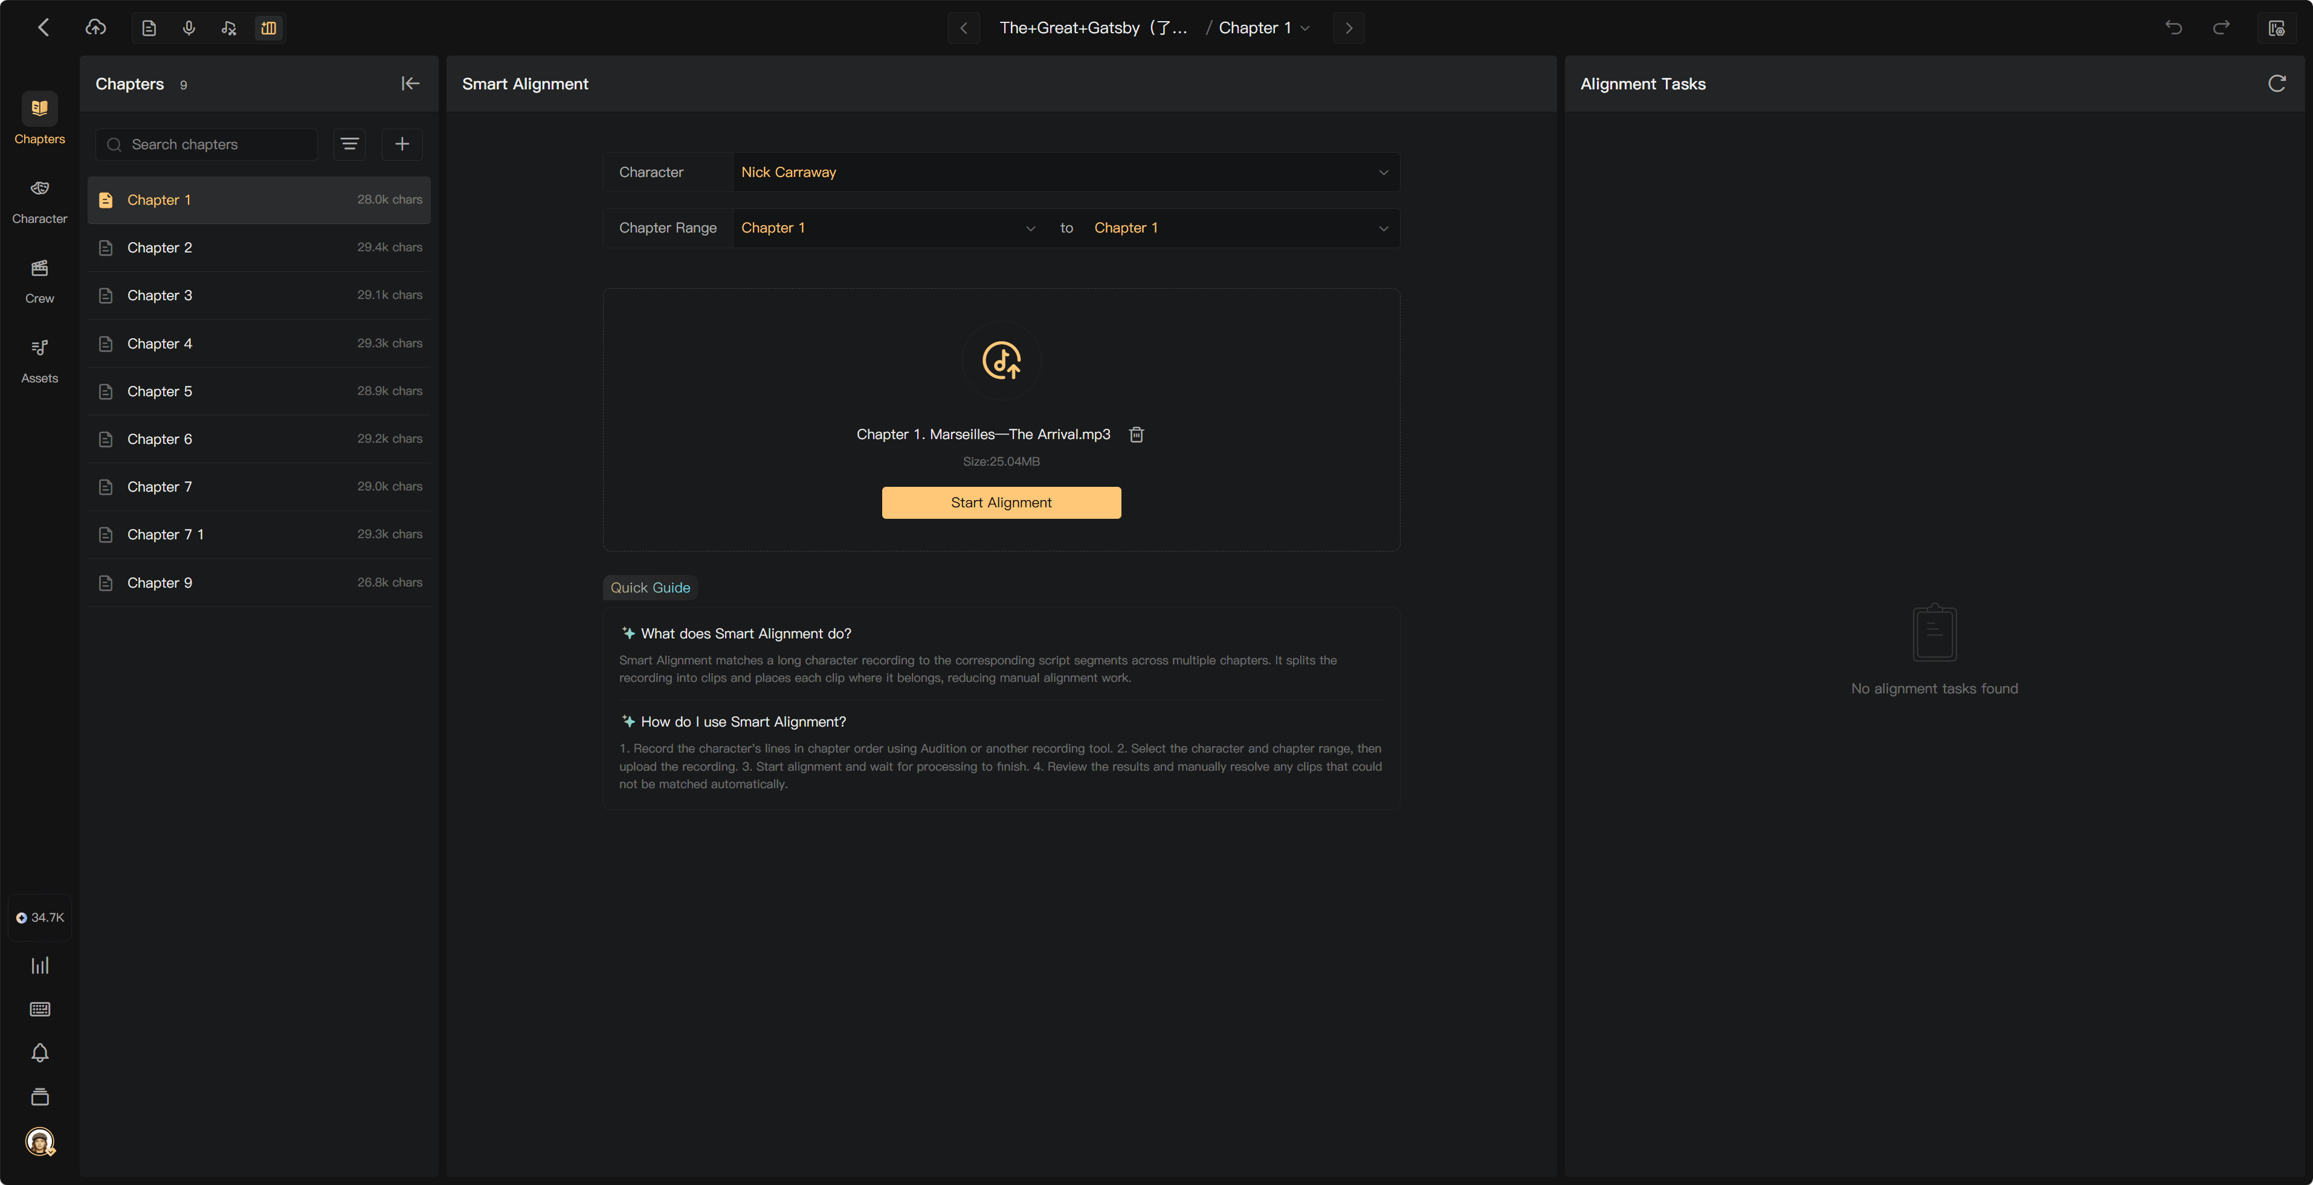
Task: Select the Smart Alignment toolbar icon
Action: click(x=268, y=28)
